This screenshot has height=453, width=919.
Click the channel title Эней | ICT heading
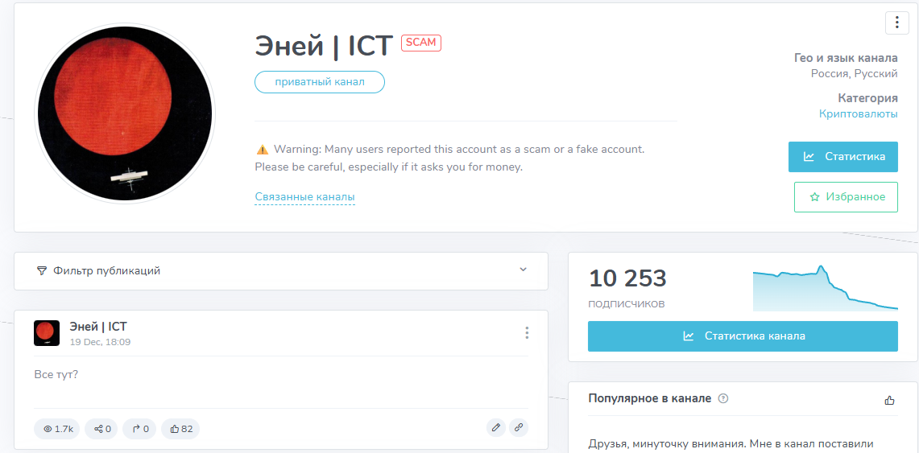click(x=324, y=46)
